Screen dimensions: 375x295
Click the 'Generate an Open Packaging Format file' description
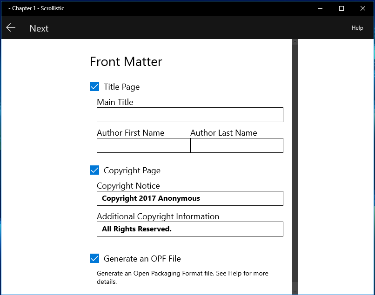point(182,277)
